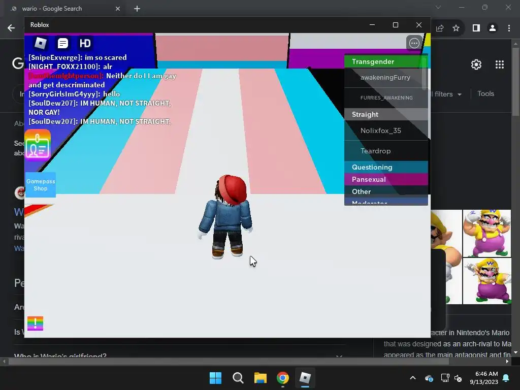Screen dimensions: 520x390
Task: Switch to Roblox in taskbar
Action: coord(305,378)
